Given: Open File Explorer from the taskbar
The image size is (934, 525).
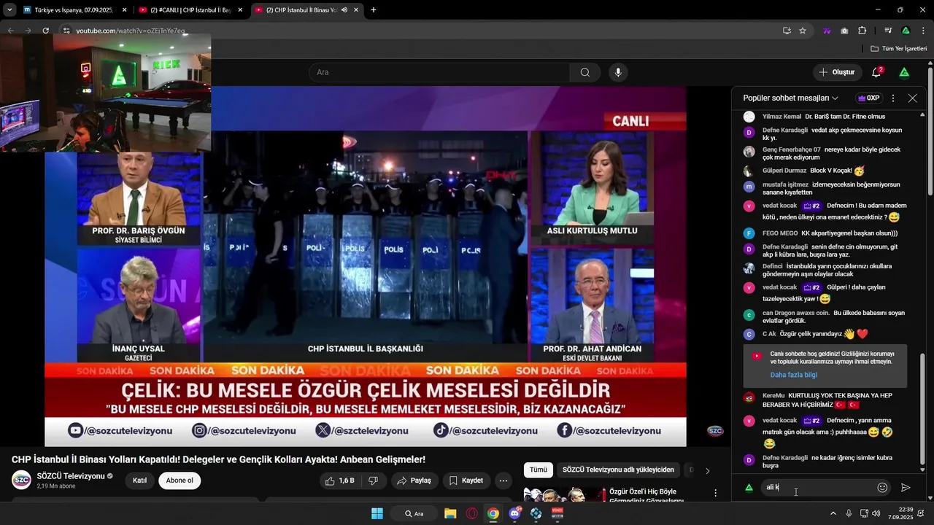Looking at the screenshot, I should 450,513.
